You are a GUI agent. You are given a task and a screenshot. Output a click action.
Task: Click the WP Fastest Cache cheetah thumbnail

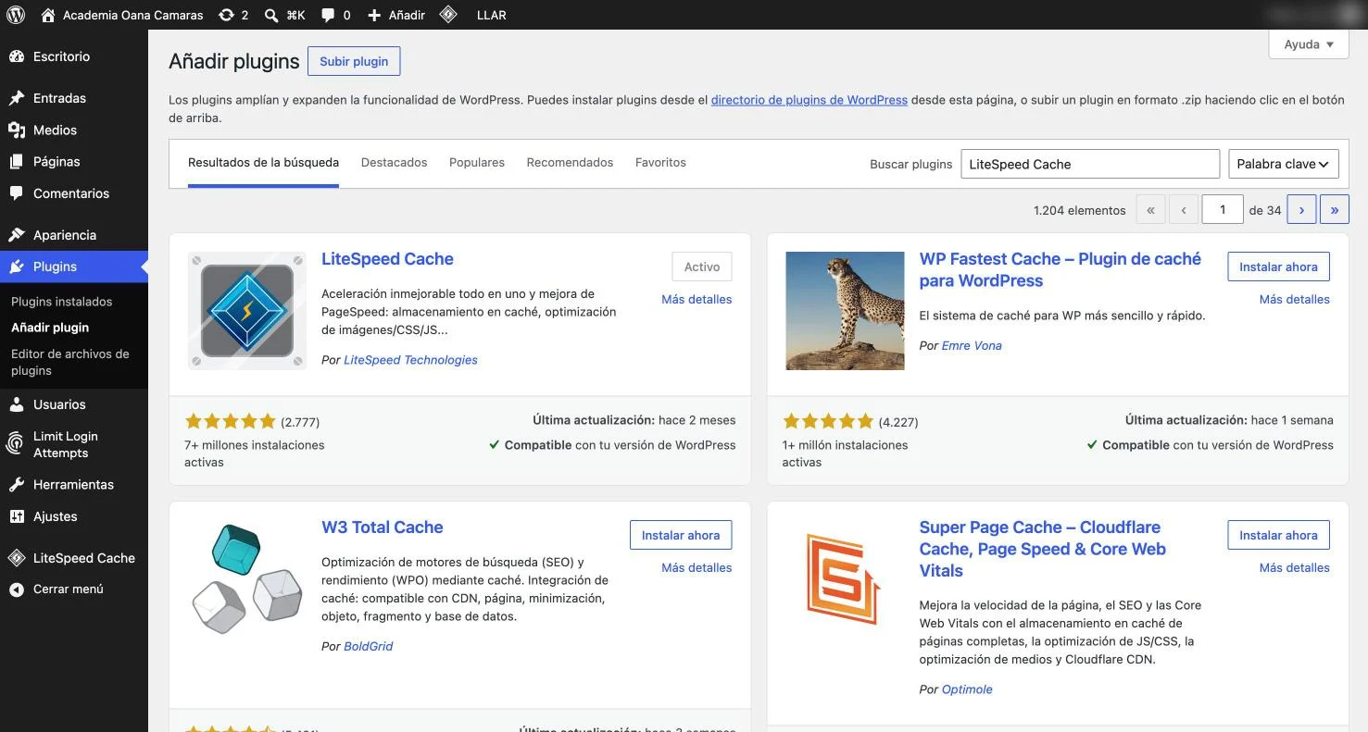tap(845, 311)
